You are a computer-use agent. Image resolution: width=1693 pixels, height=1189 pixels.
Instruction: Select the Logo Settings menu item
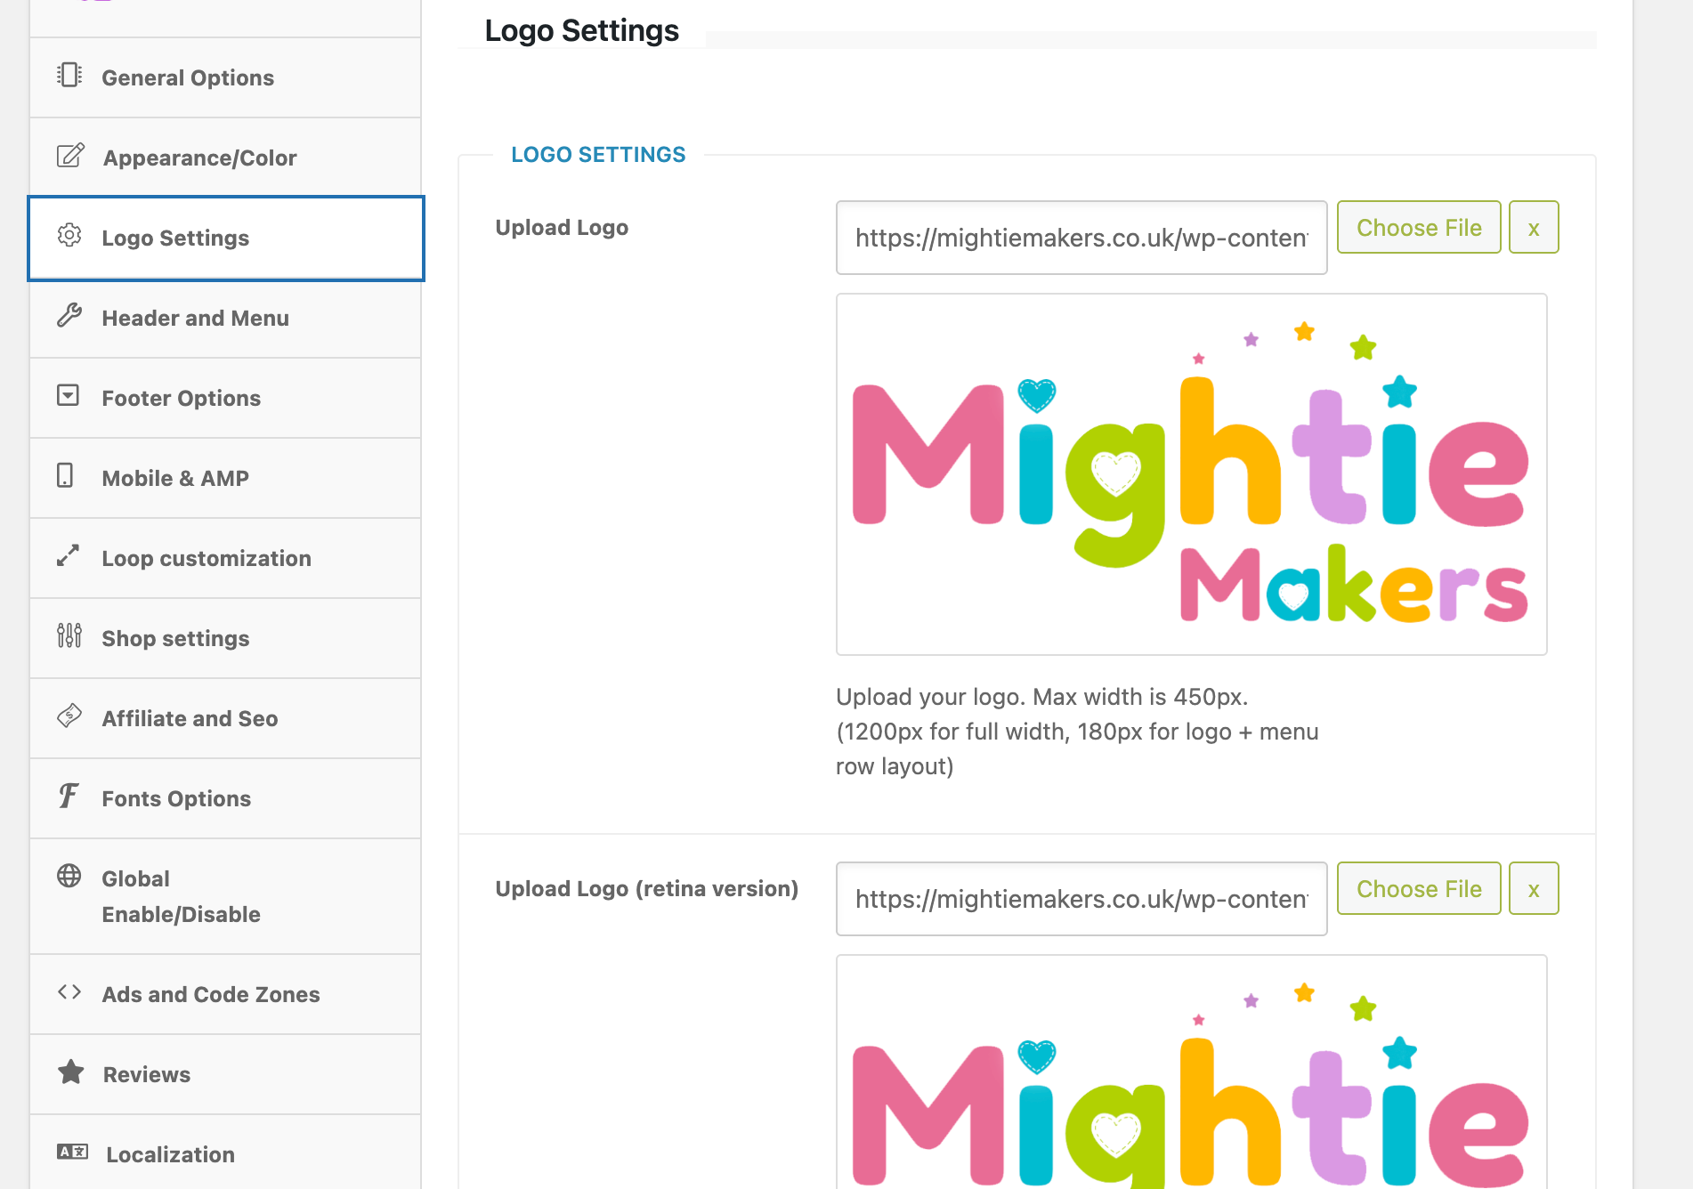pos(225,239)
